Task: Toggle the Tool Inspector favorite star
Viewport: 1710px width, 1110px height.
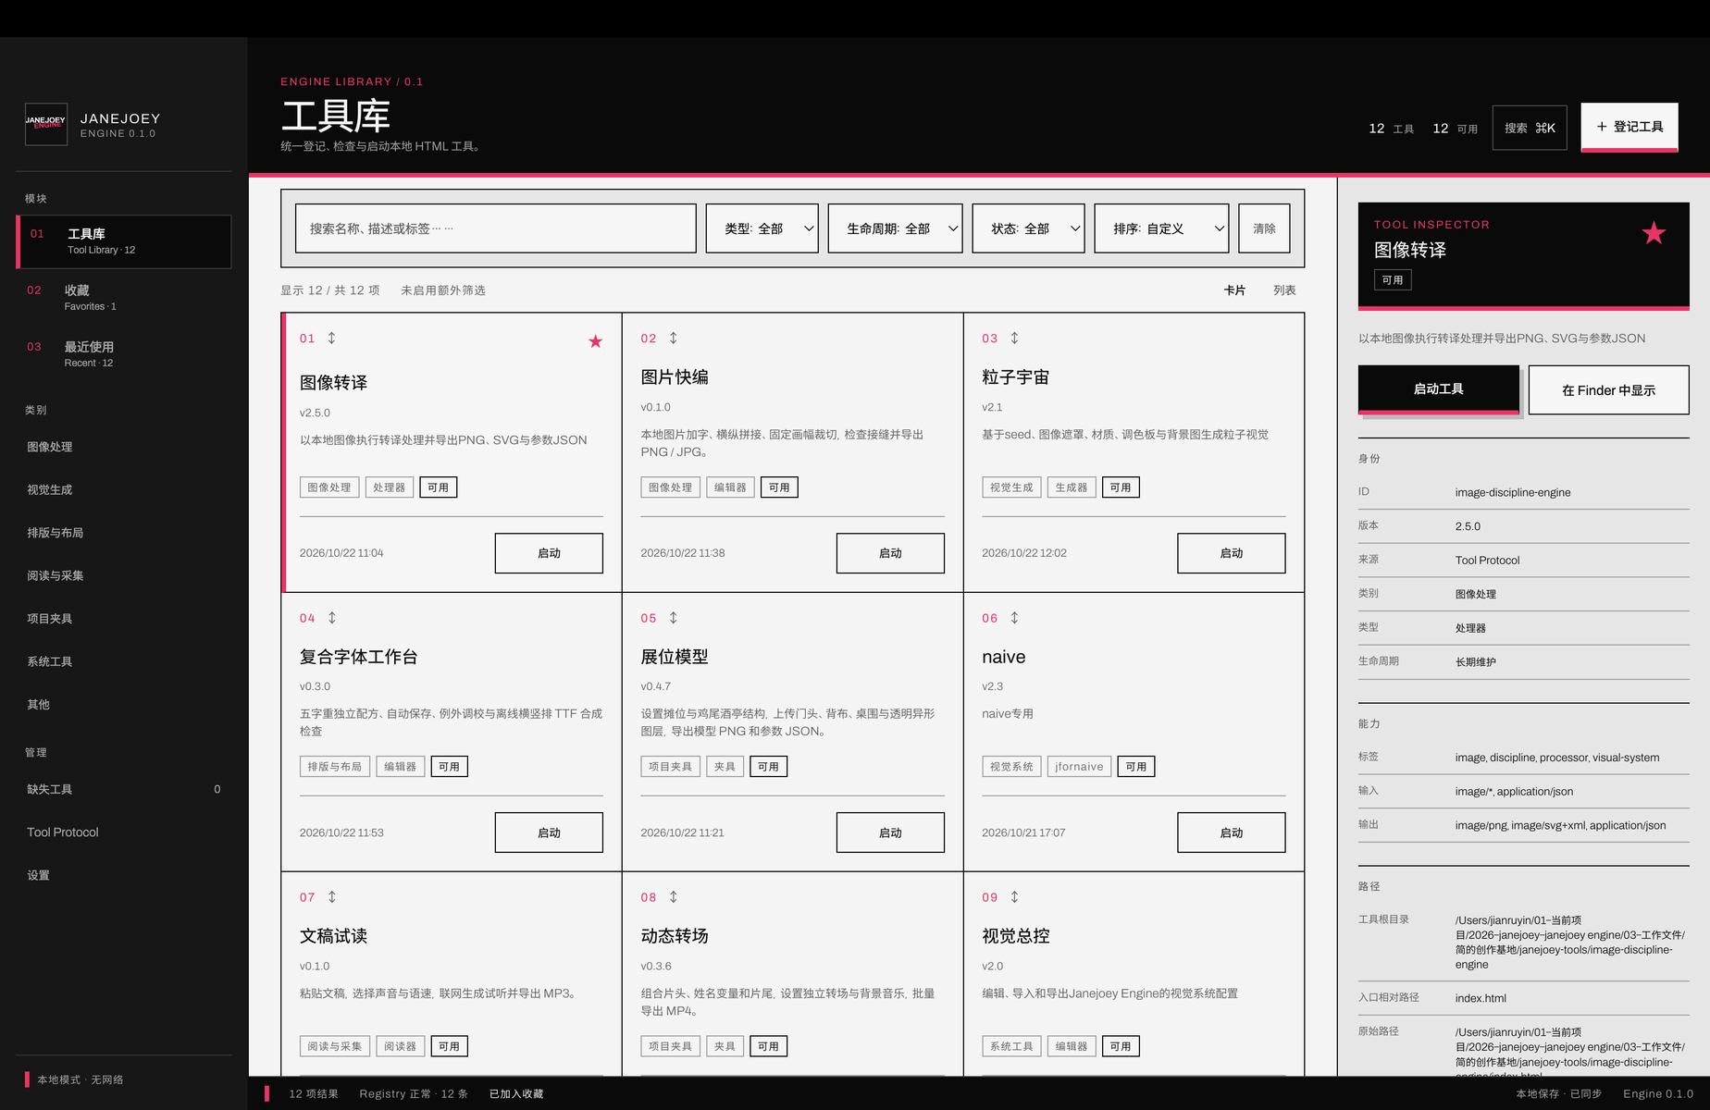Action: [1654, 233]
